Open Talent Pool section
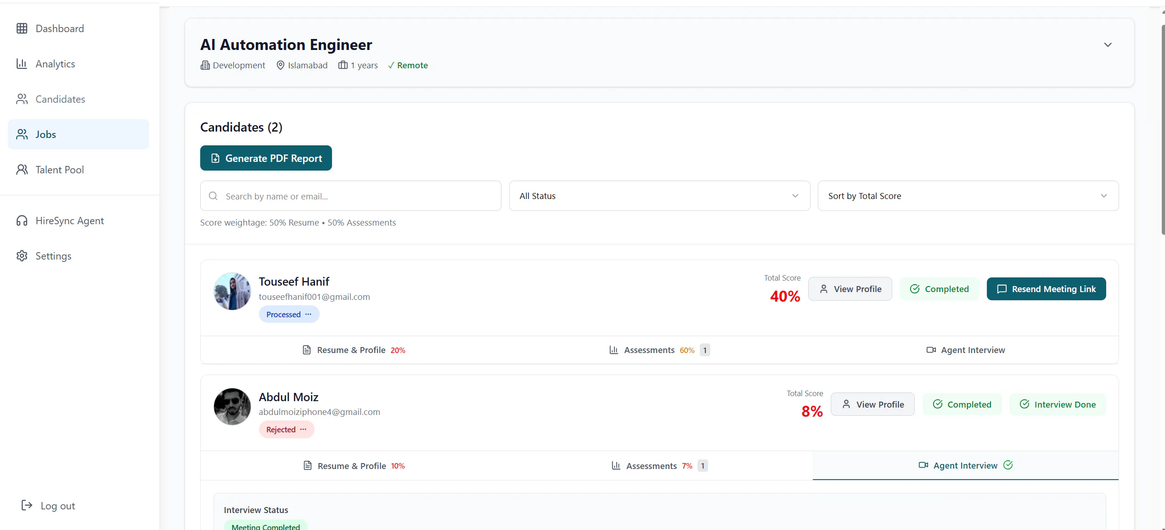Screen dimensions: 1165x530 pos(79,170)
